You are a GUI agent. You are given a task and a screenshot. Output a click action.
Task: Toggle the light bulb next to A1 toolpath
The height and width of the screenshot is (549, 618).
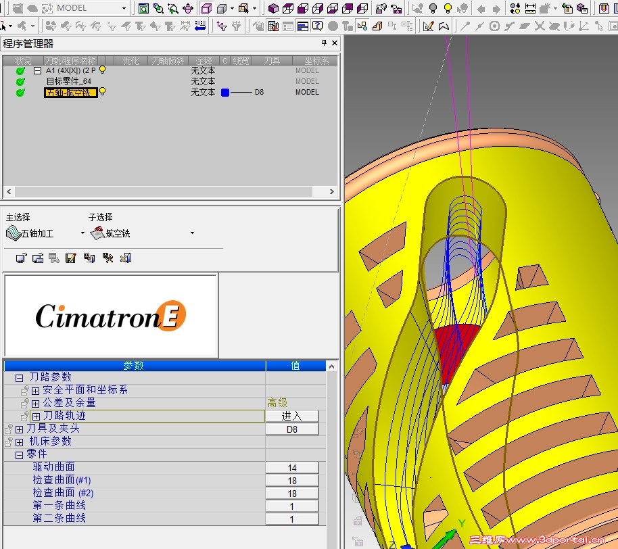pyautogui.click(x=103, y=70)
